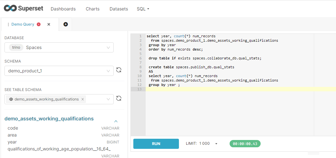Open the Demo Query tab options menu
This screenshot has width=336, height=158.
8,24
